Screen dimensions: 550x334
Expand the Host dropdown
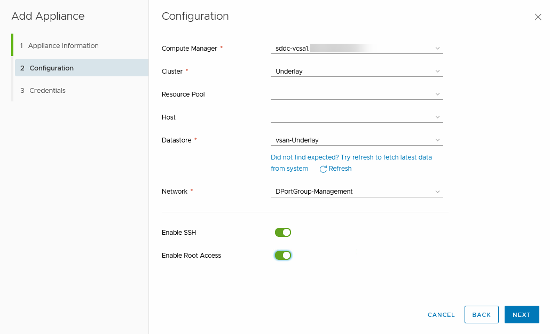pyautogui.click(x=356, y=117)
